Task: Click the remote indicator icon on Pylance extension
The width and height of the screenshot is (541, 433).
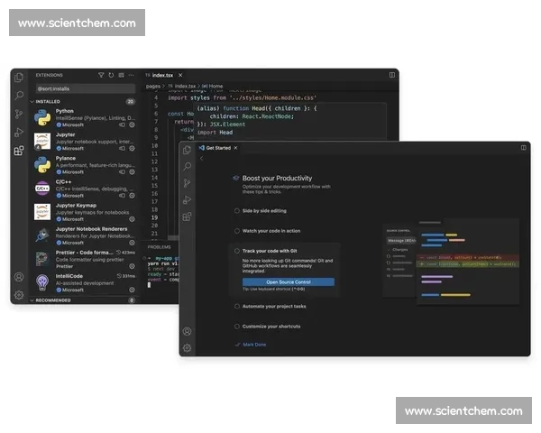Action: pyautogui.click(x=122, y=171)
